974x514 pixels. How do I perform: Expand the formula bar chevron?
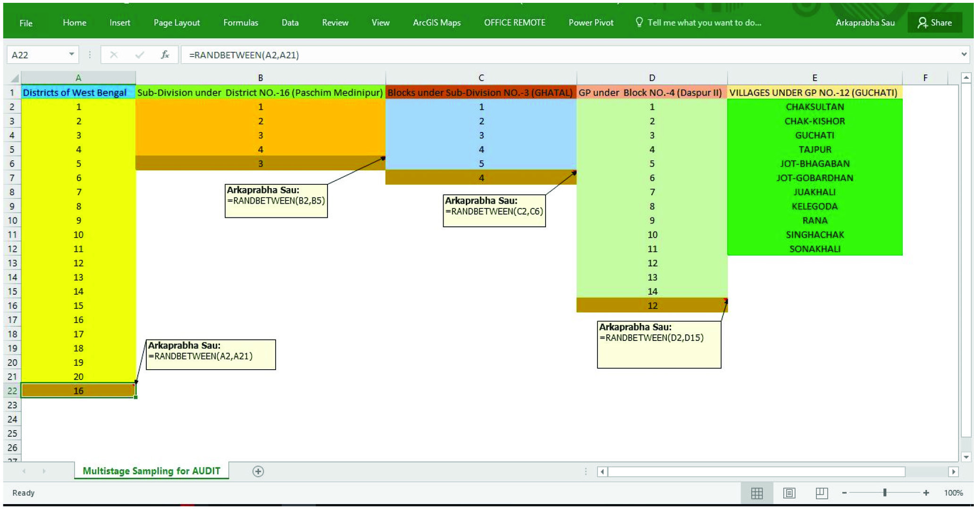tap(964, 54)
